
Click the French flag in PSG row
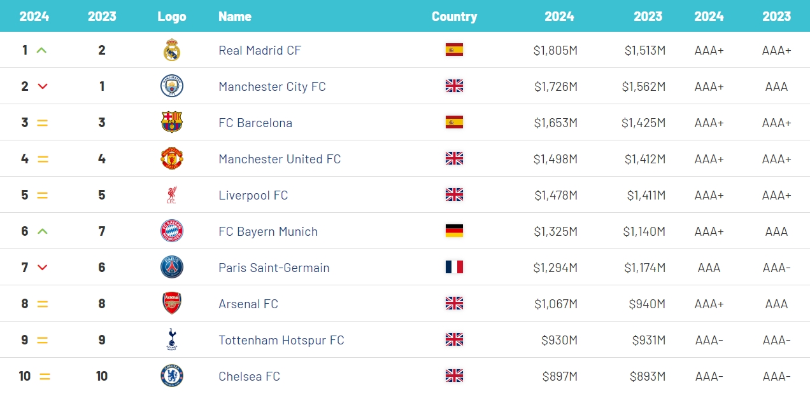tap(454, 268)
